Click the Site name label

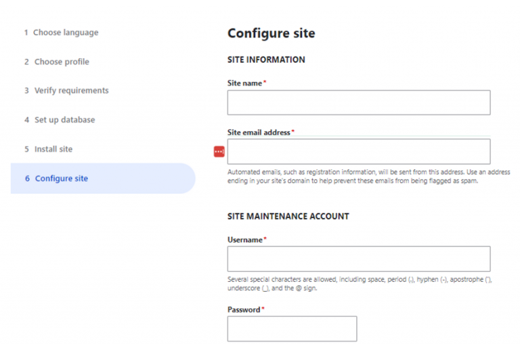click(245, 83)
